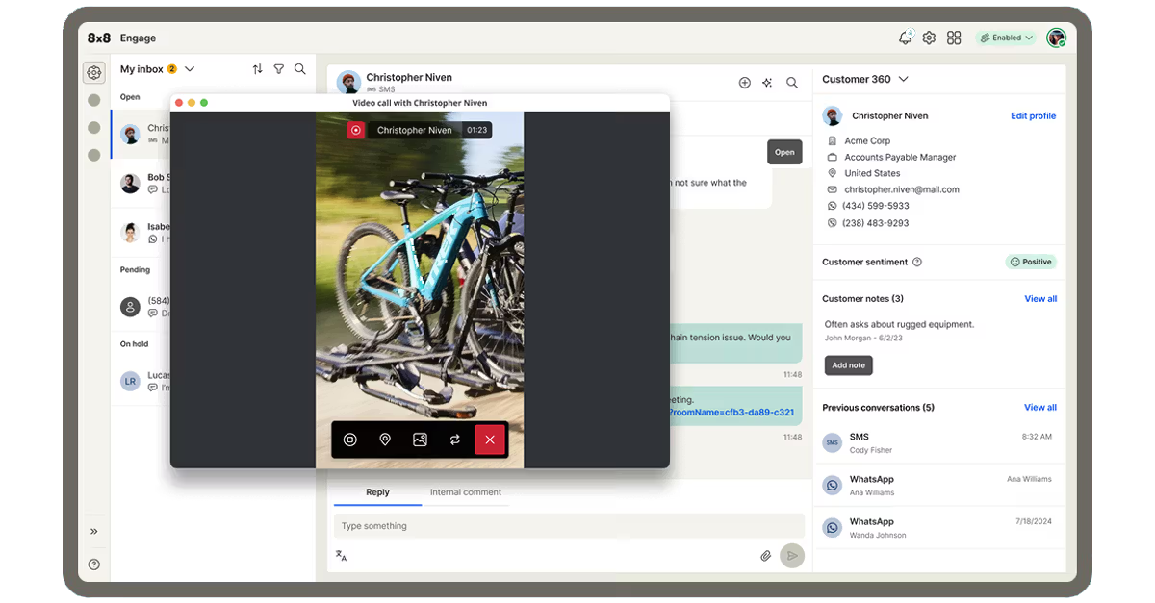1155x603 pixels.
Task: Open the Enabled status dropdown
Action: tap(1006, 38)
